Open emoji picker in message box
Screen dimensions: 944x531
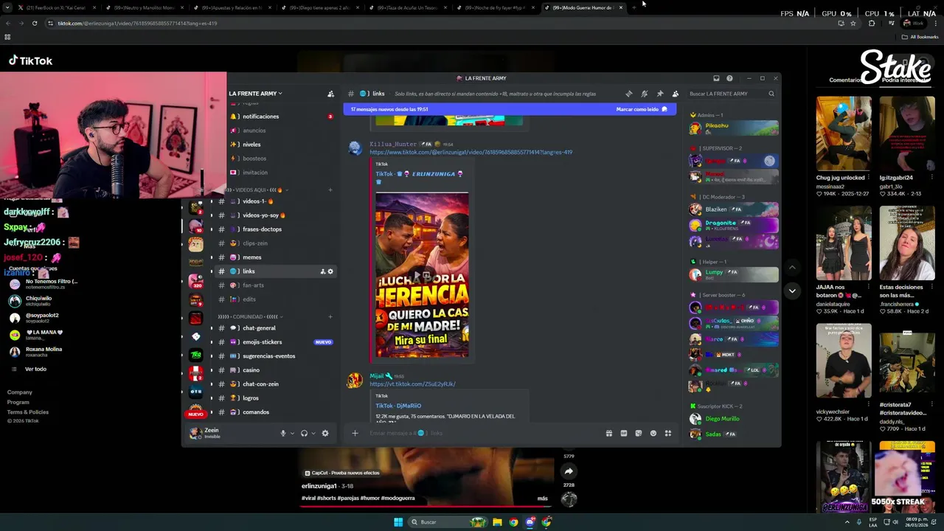653,434
